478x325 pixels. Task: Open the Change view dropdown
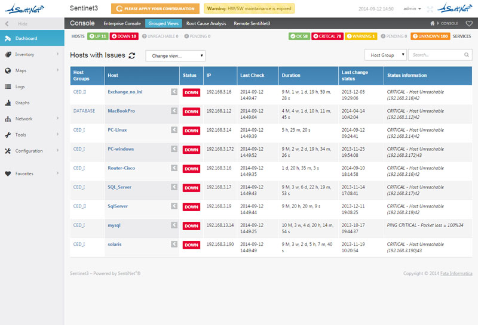coord(176,56)
